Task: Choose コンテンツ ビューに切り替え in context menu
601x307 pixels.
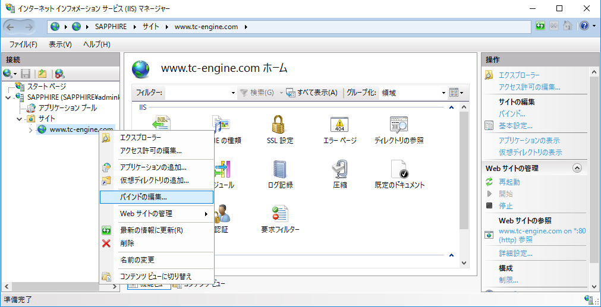Action: [156, 276]
